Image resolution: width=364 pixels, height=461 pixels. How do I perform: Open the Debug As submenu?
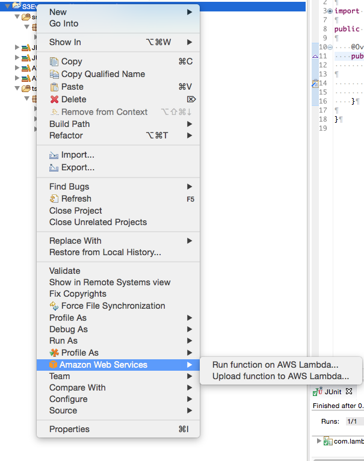118,329
